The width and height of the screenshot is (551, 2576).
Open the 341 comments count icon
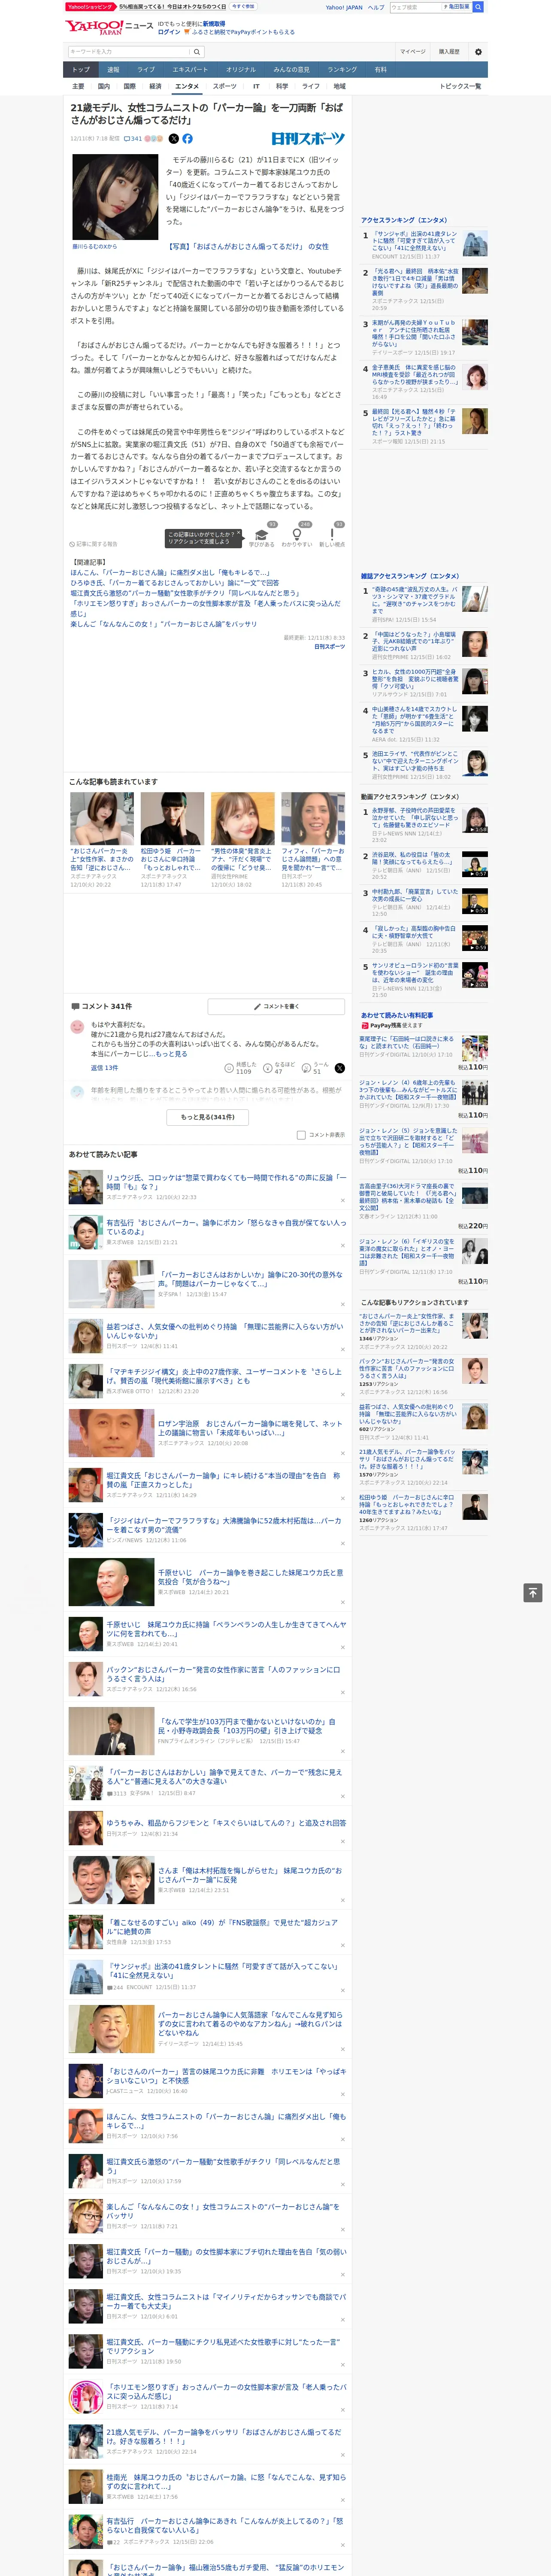133,139
